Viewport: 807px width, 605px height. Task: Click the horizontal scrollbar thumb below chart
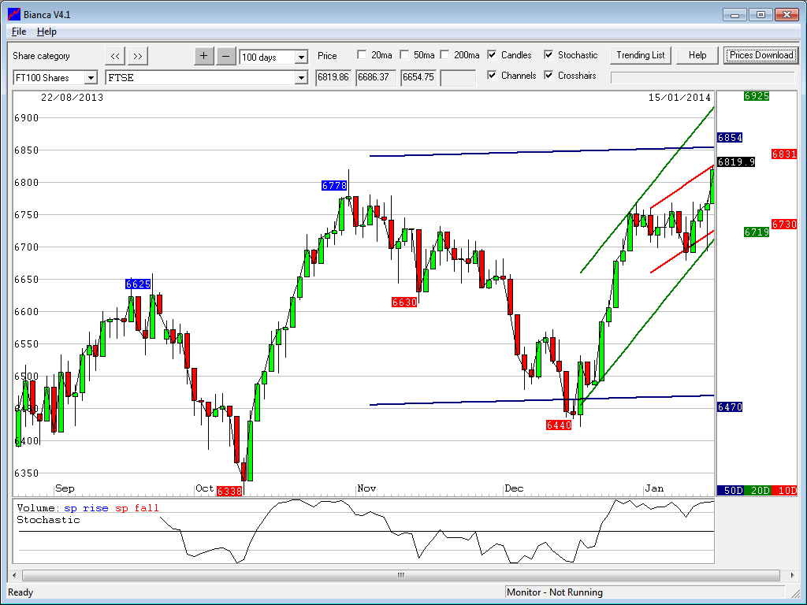(400, 575)
